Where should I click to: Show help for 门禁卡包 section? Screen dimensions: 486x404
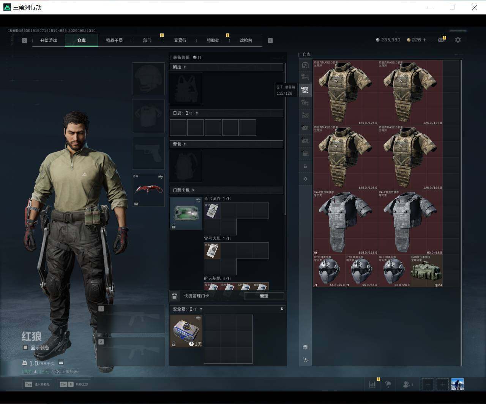(193, 190)
